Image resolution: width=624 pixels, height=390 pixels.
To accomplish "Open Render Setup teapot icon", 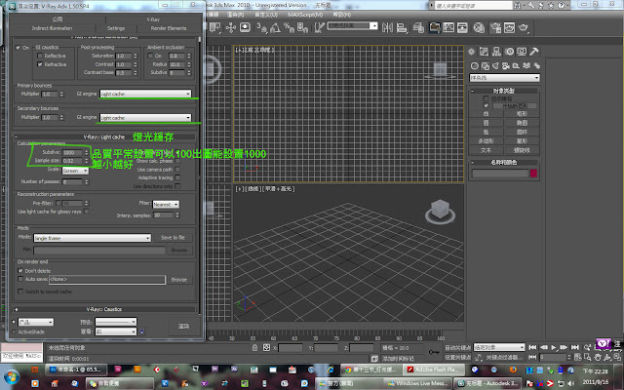I will point(495,27).
